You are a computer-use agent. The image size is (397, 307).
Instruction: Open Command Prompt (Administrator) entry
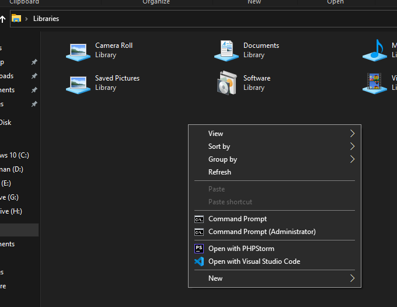click(x=262, y=232)
